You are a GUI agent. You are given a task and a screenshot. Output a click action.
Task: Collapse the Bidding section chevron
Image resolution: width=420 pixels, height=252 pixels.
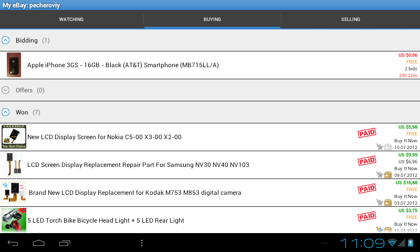pyautogui.click(x=6, y=40)
